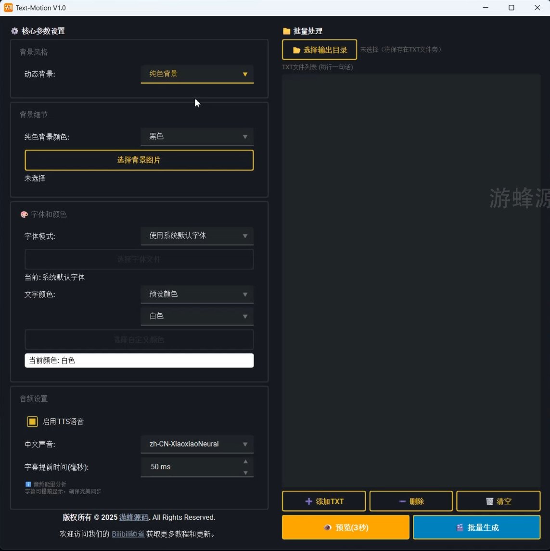
Task: Click the 当前颜色: 白色 color preview bar
Action: pyautogui.click(x=139, y=360)
